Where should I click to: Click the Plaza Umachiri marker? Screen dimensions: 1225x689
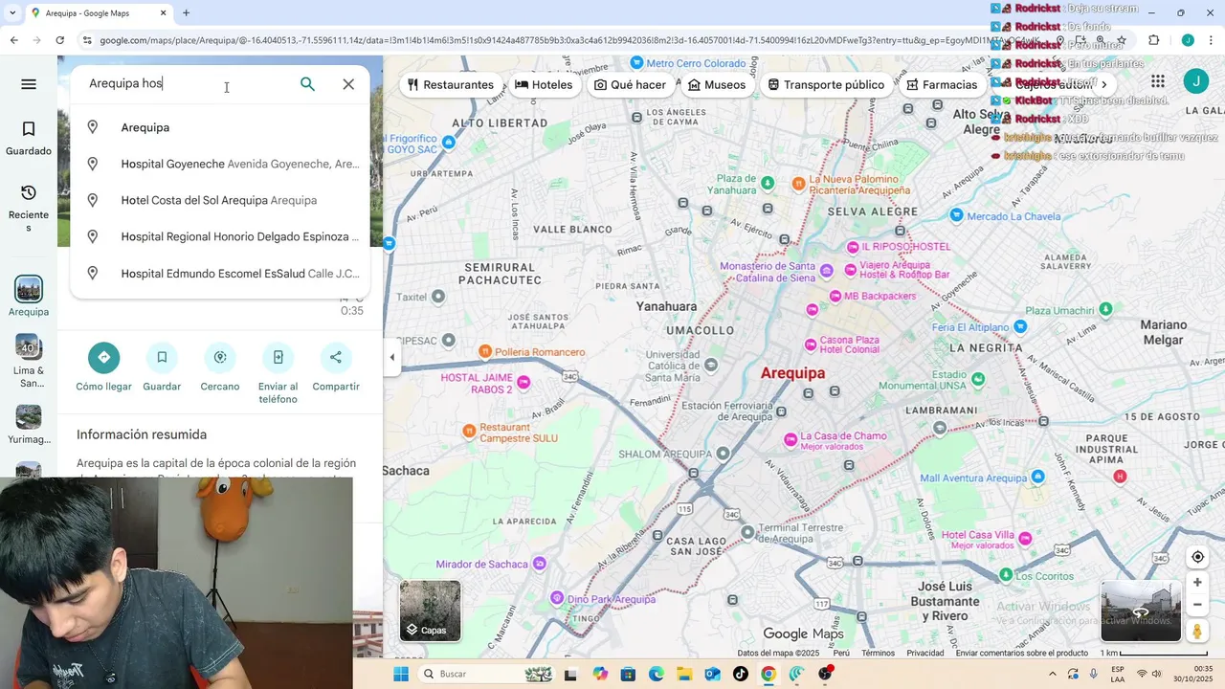click(1106, 308)
